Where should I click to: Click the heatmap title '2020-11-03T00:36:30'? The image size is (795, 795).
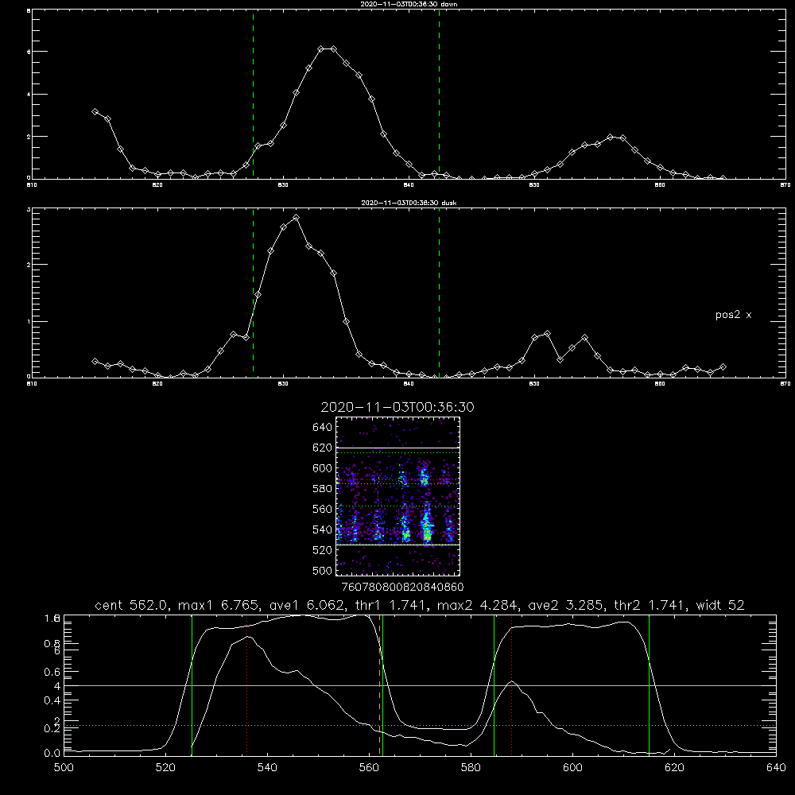click(x=397, y=407)
